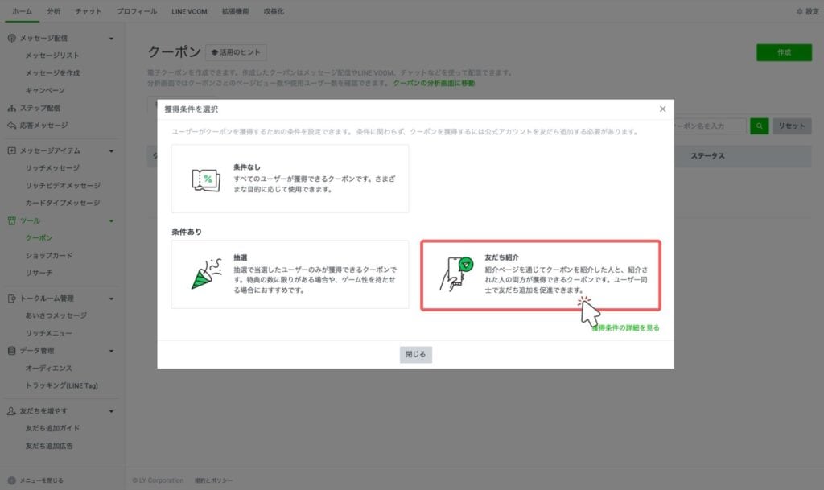Switch to the 収益化 tab

point(274,11)
